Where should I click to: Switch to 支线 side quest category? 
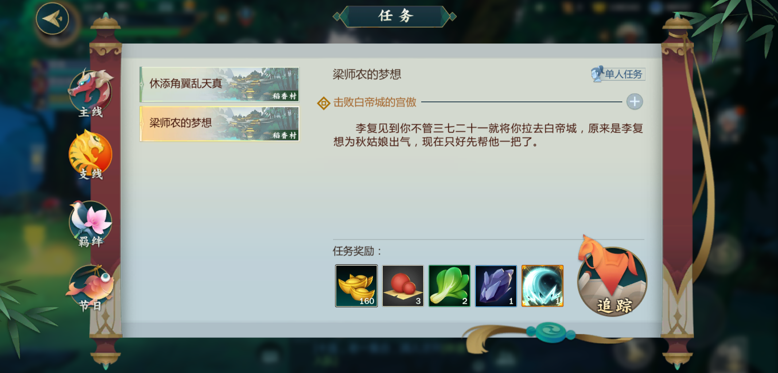point(90,155)
